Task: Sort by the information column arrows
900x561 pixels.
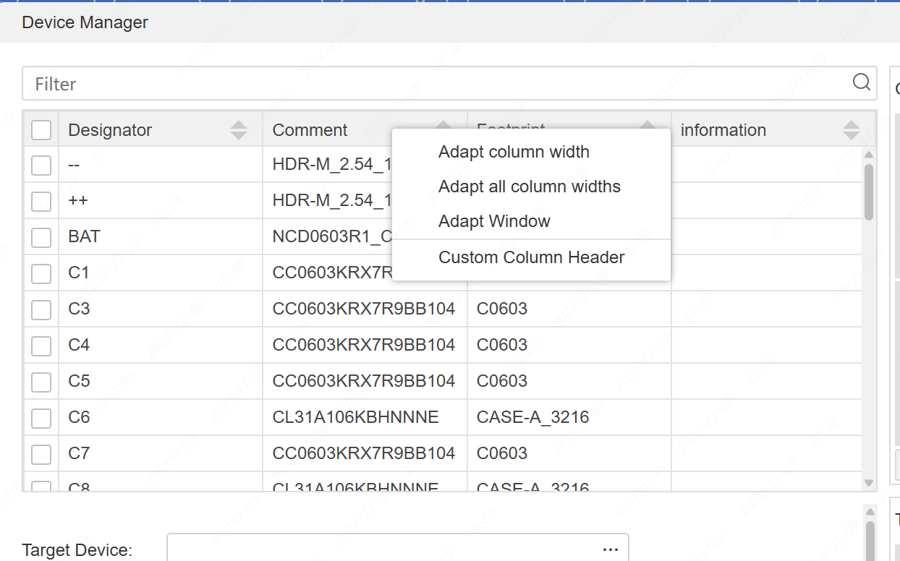Action: click(x=851, y=130)
